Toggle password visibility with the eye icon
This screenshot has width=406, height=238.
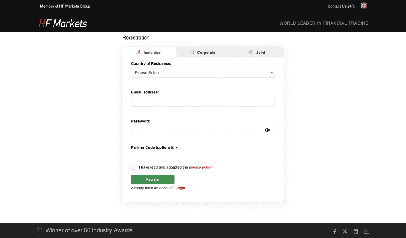[267, 130]
